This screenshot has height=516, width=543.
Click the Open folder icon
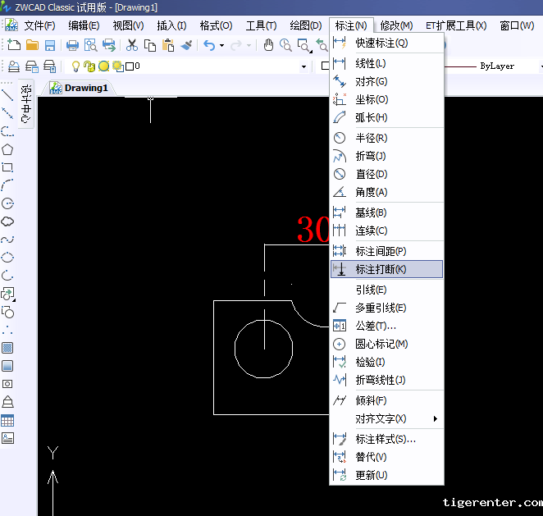[32, 45]
